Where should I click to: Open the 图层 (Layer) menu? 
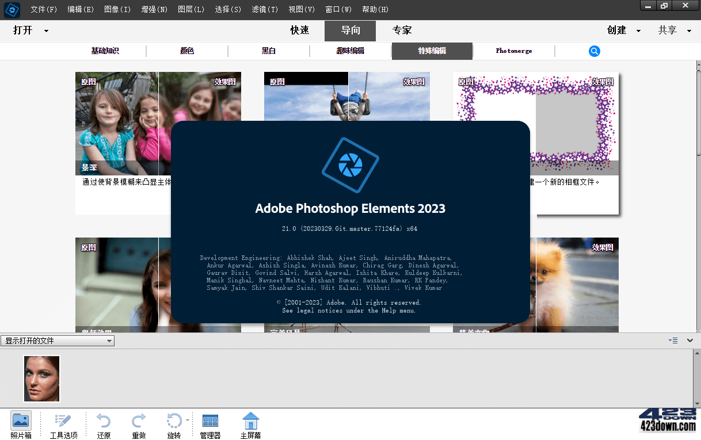191,9
